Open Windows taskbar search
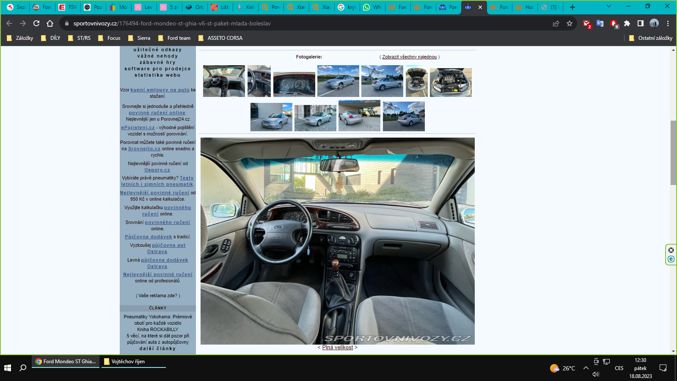 click(23, 368)
